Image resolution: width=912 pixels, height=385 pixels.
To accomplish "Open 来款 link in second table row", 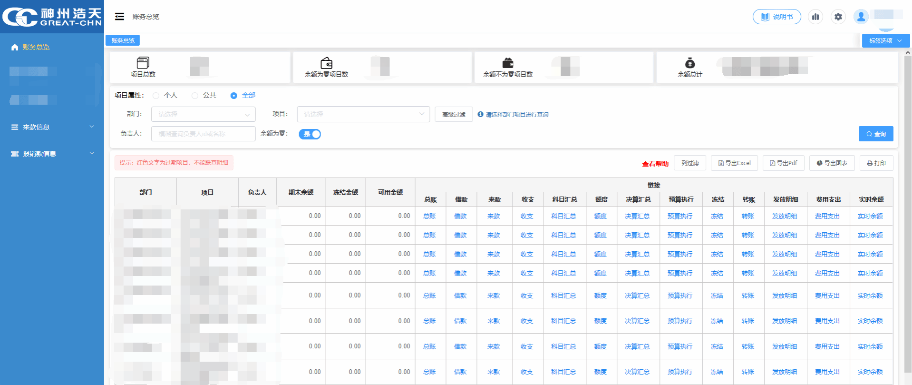I will [x=494, y=235].
